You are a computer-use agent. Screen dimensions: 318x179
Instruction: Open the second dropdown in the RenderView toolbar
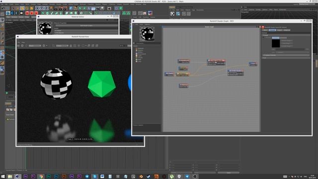(x=62, y=46)
